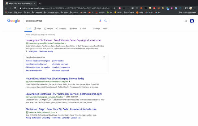This screenshot has width=198, height=126.
Task: Click the blue search magnifier button
Action: [x=105, y=21]
